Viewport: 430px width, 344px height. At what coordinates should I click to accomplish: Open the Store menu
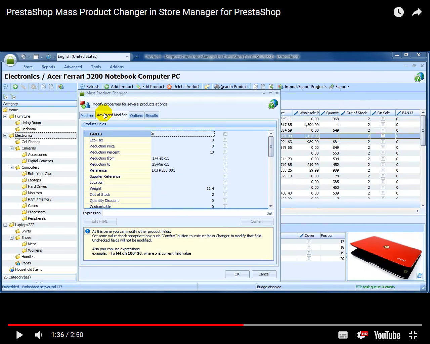[28, 67]
